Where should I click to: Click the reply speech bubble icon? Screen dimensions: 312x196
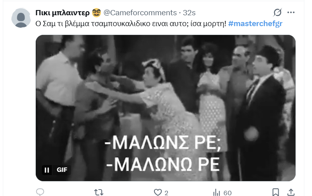[x=40, y=192]
